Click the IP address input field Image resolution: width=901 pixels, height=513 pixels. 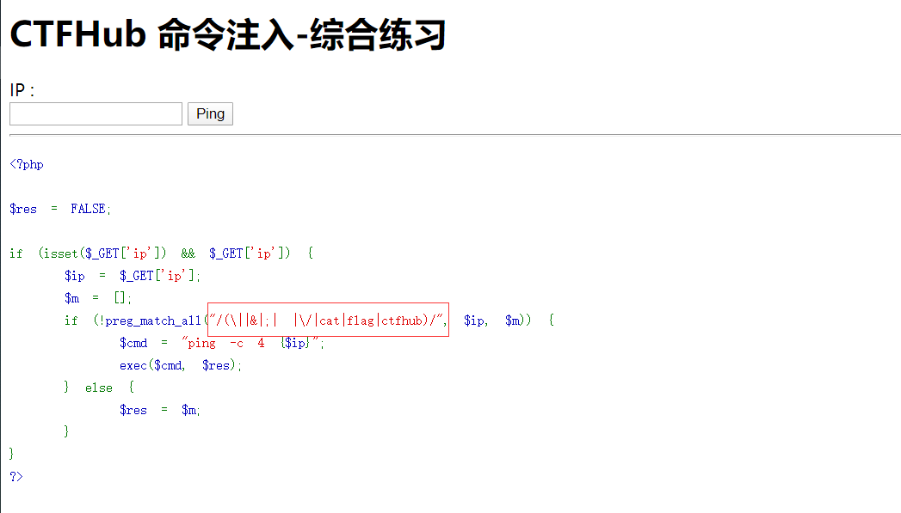click(x=96, y=113)
